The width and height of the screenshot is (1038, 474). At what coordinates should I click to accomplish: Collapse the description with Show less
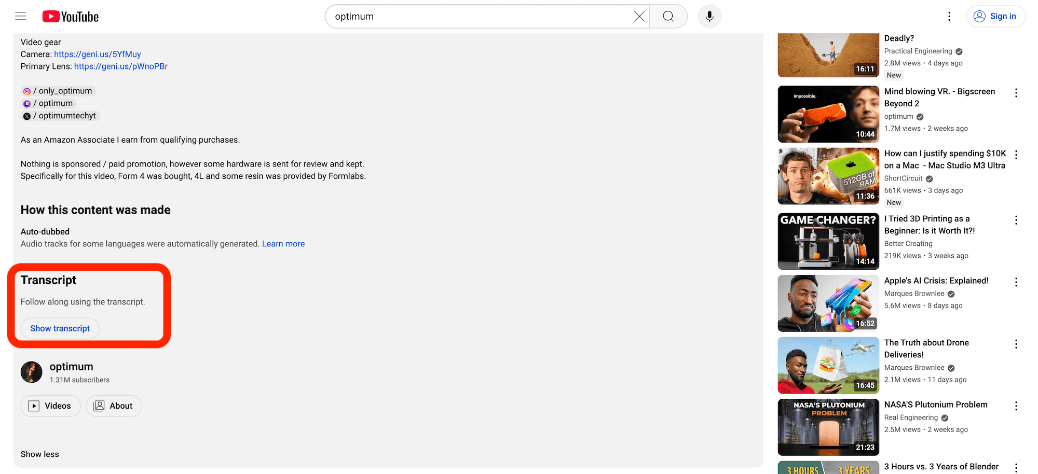coord(40,454)
